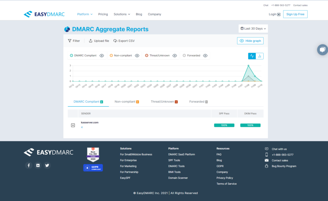Open EasyDMARC Facebook page icon
The width and height of the screenshot is (328, 201).
click(29, 165)
